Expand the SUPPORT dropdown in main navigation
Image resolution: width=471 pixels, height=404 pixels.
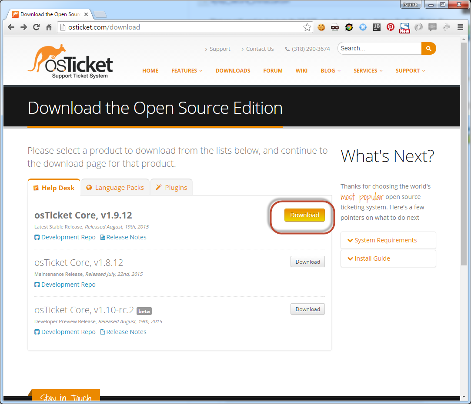[x=410, y=70]
